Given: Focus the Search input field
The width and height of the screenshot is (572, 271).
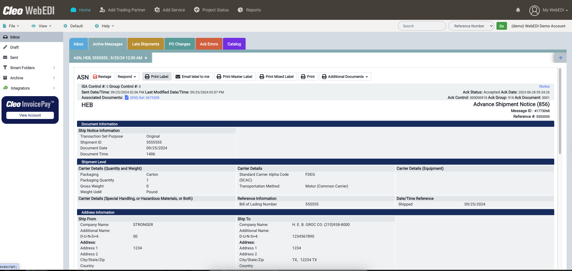Looking at the screenshot, I should [422, 26].
